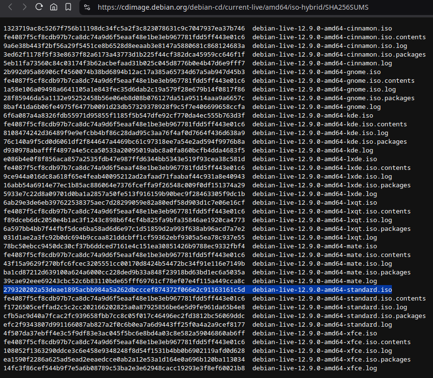
Task: Select filename debian-live-12.9.0-amd64-standard.iso.packages
Action: [x=339, y=316]
